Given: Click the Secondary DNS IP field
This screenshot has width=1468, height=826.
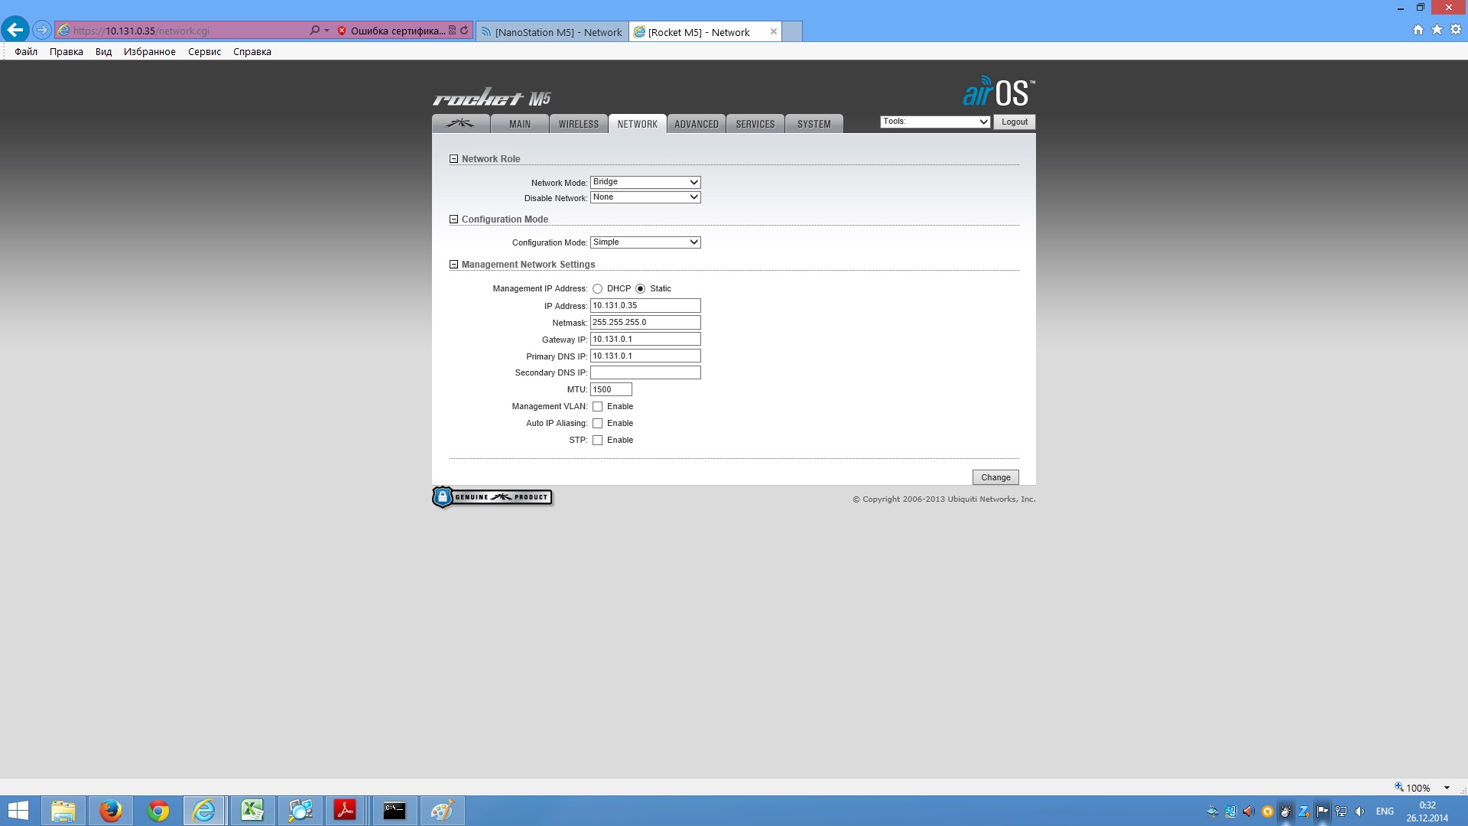Looking at the screenshot, I should coord(645,372).
